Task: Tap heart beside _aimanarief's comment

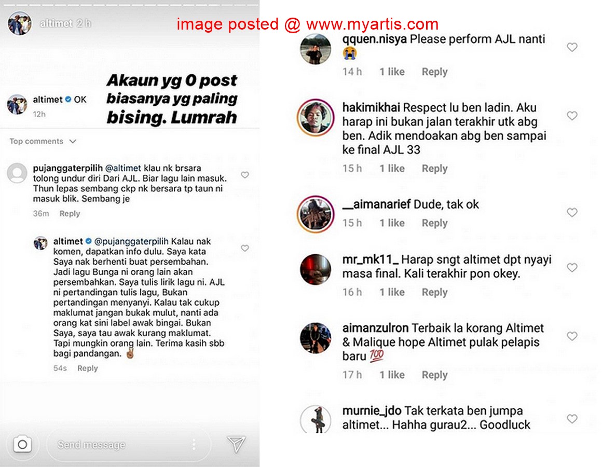Action: (572, 213)
